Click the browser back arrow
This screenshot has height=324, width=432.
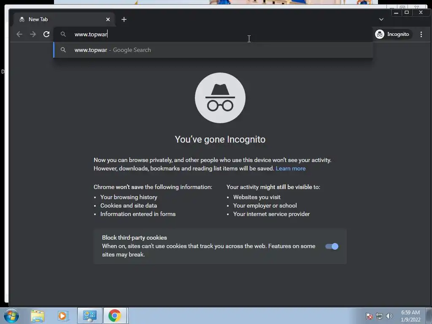pos(19,34)
